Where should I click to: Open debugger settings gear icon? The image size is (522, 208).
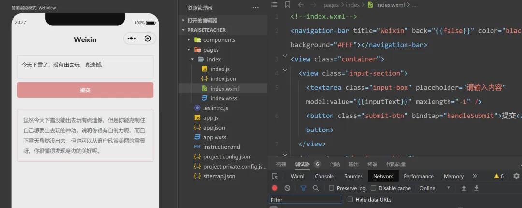[x=516, y=176]
